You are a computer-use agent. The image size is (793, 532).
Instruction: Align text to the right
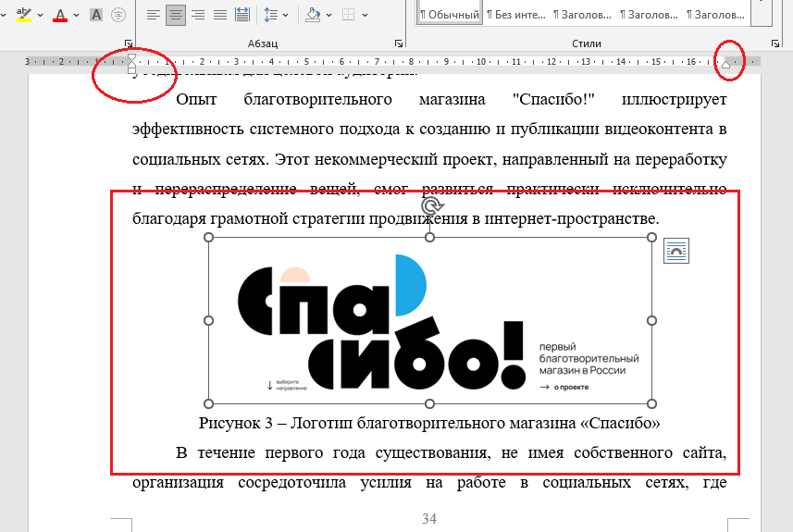coord(198,15)
